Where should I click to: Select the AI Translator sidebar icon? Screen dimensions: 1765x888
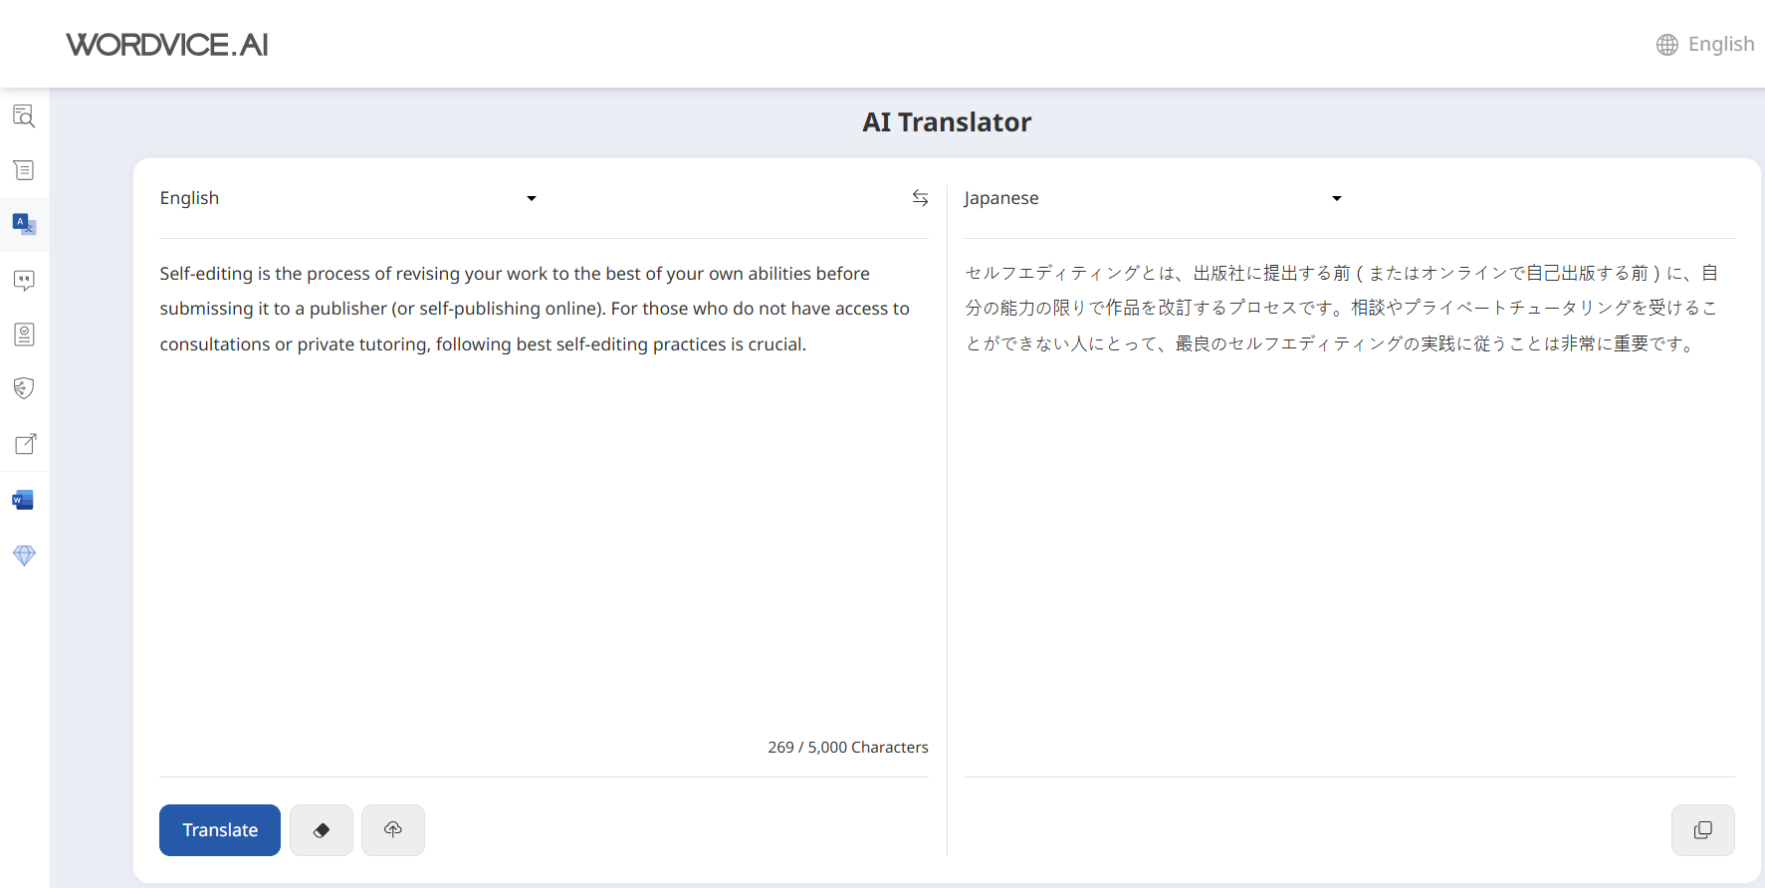(x=24, y=225)
